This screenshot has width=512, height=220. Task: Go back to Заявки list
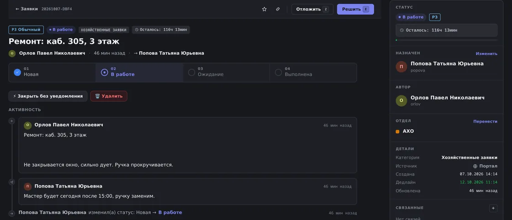point(27,9)
